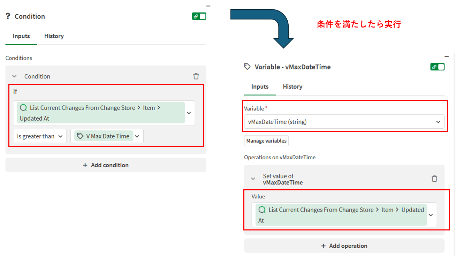Viewport: 456px width, 258px height.
Task: Click the Add condition button
Action: (106, 165)
